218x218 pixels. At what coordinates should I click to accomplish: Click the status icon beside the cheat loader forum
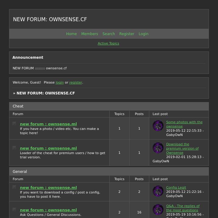click(x=14, y=148)
